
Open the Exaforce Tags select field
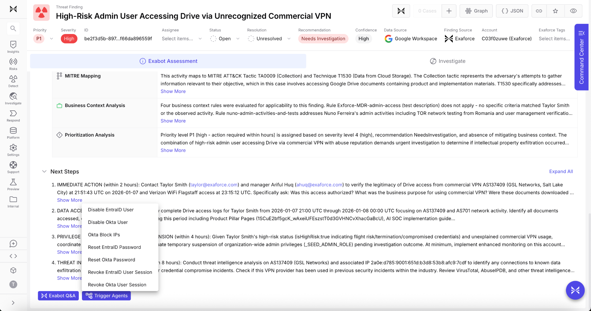tap(554, 39)
